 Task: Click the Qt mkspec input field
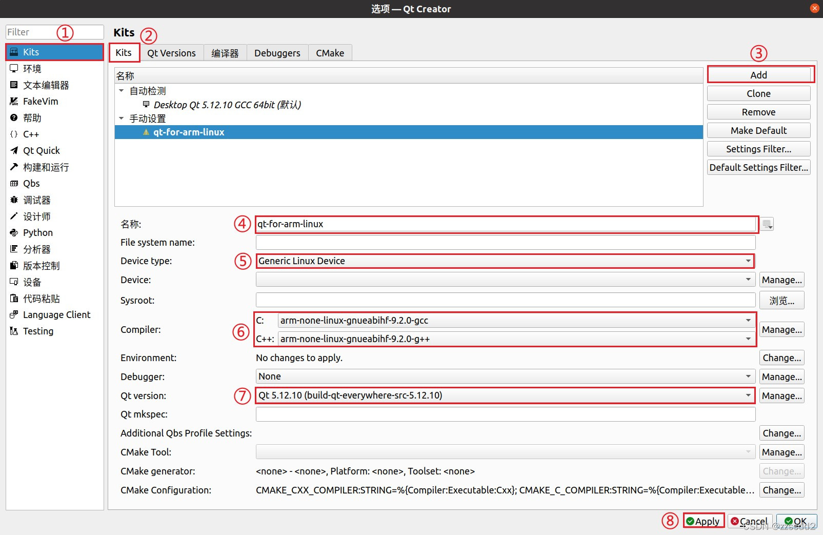506,414
